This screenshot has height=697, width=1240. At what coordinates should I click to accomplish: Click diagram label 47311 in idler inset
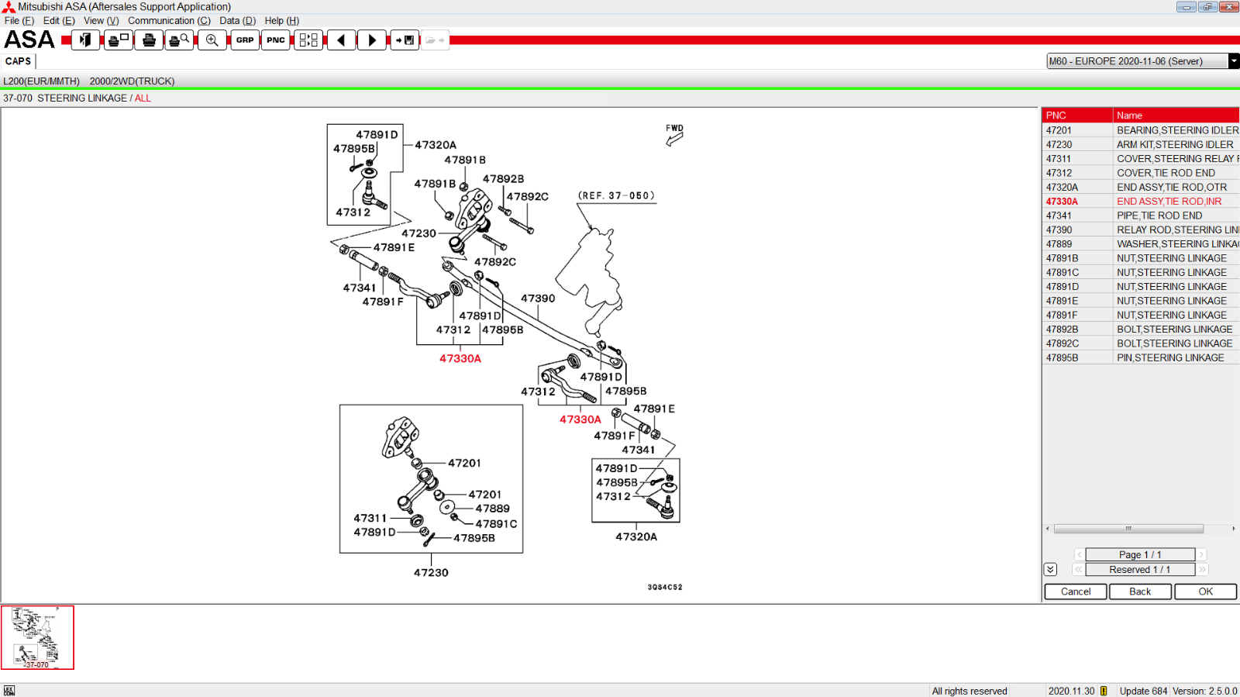point(370,518)
